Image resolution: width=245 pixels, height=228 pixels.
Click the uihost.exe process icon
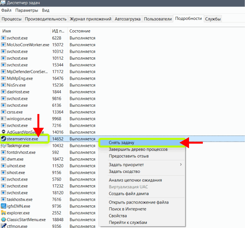3,166
